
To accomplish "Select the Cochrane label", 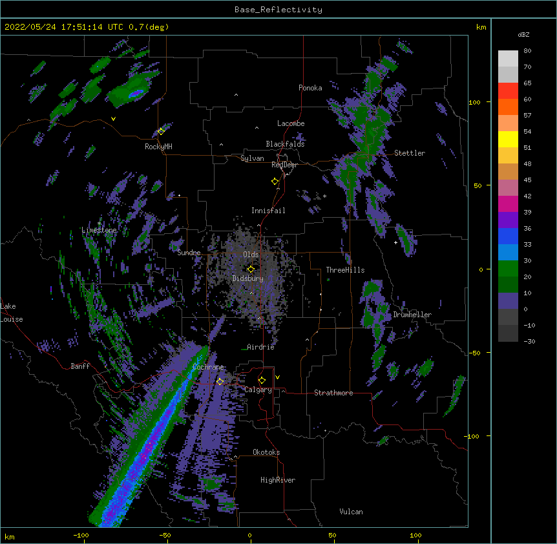I will [208, 367].
